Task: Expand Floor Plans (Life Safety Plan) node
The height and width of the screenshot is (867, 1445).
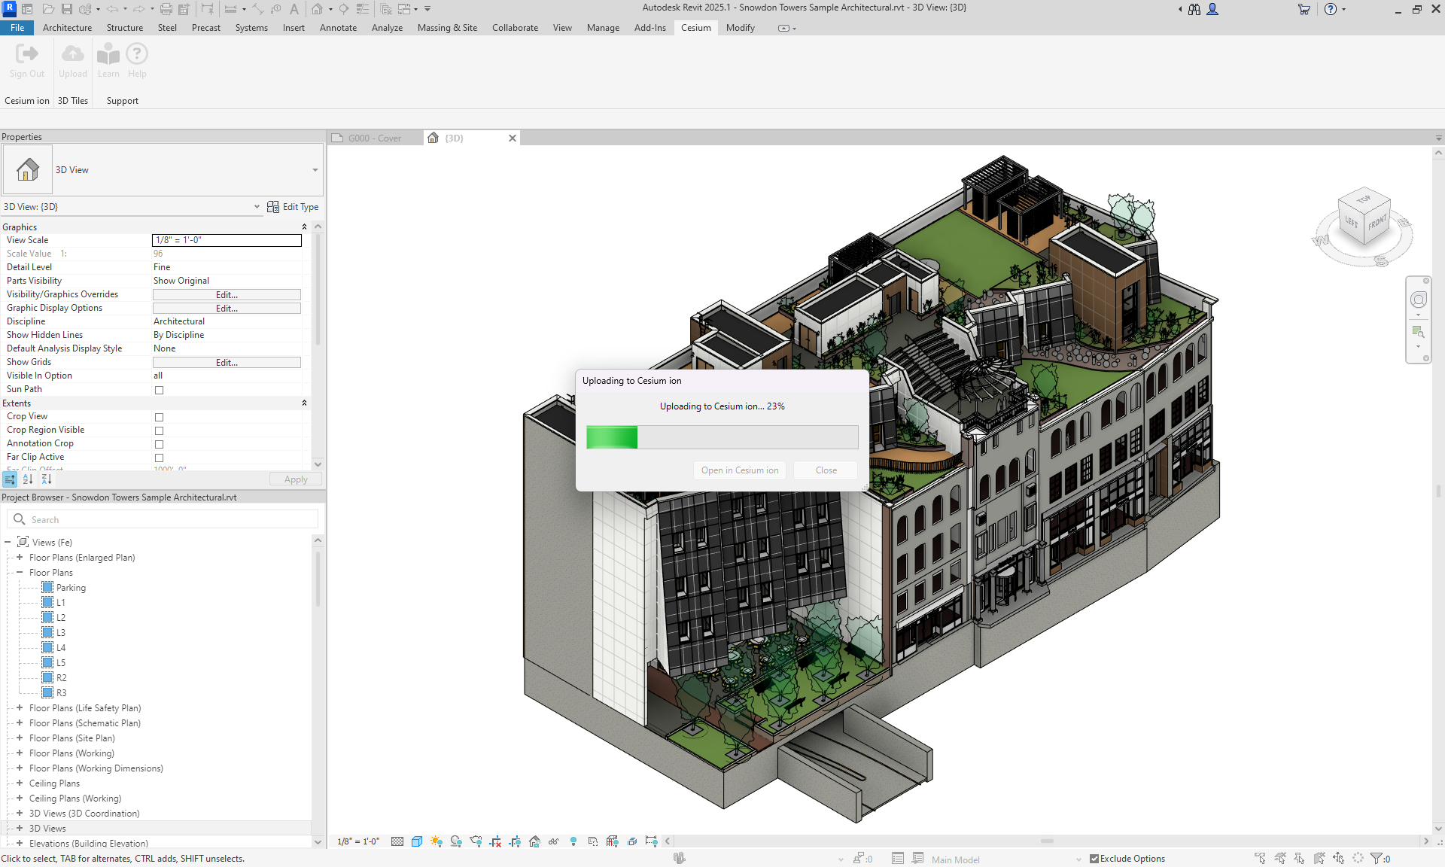Action: [x=20, y=708]
